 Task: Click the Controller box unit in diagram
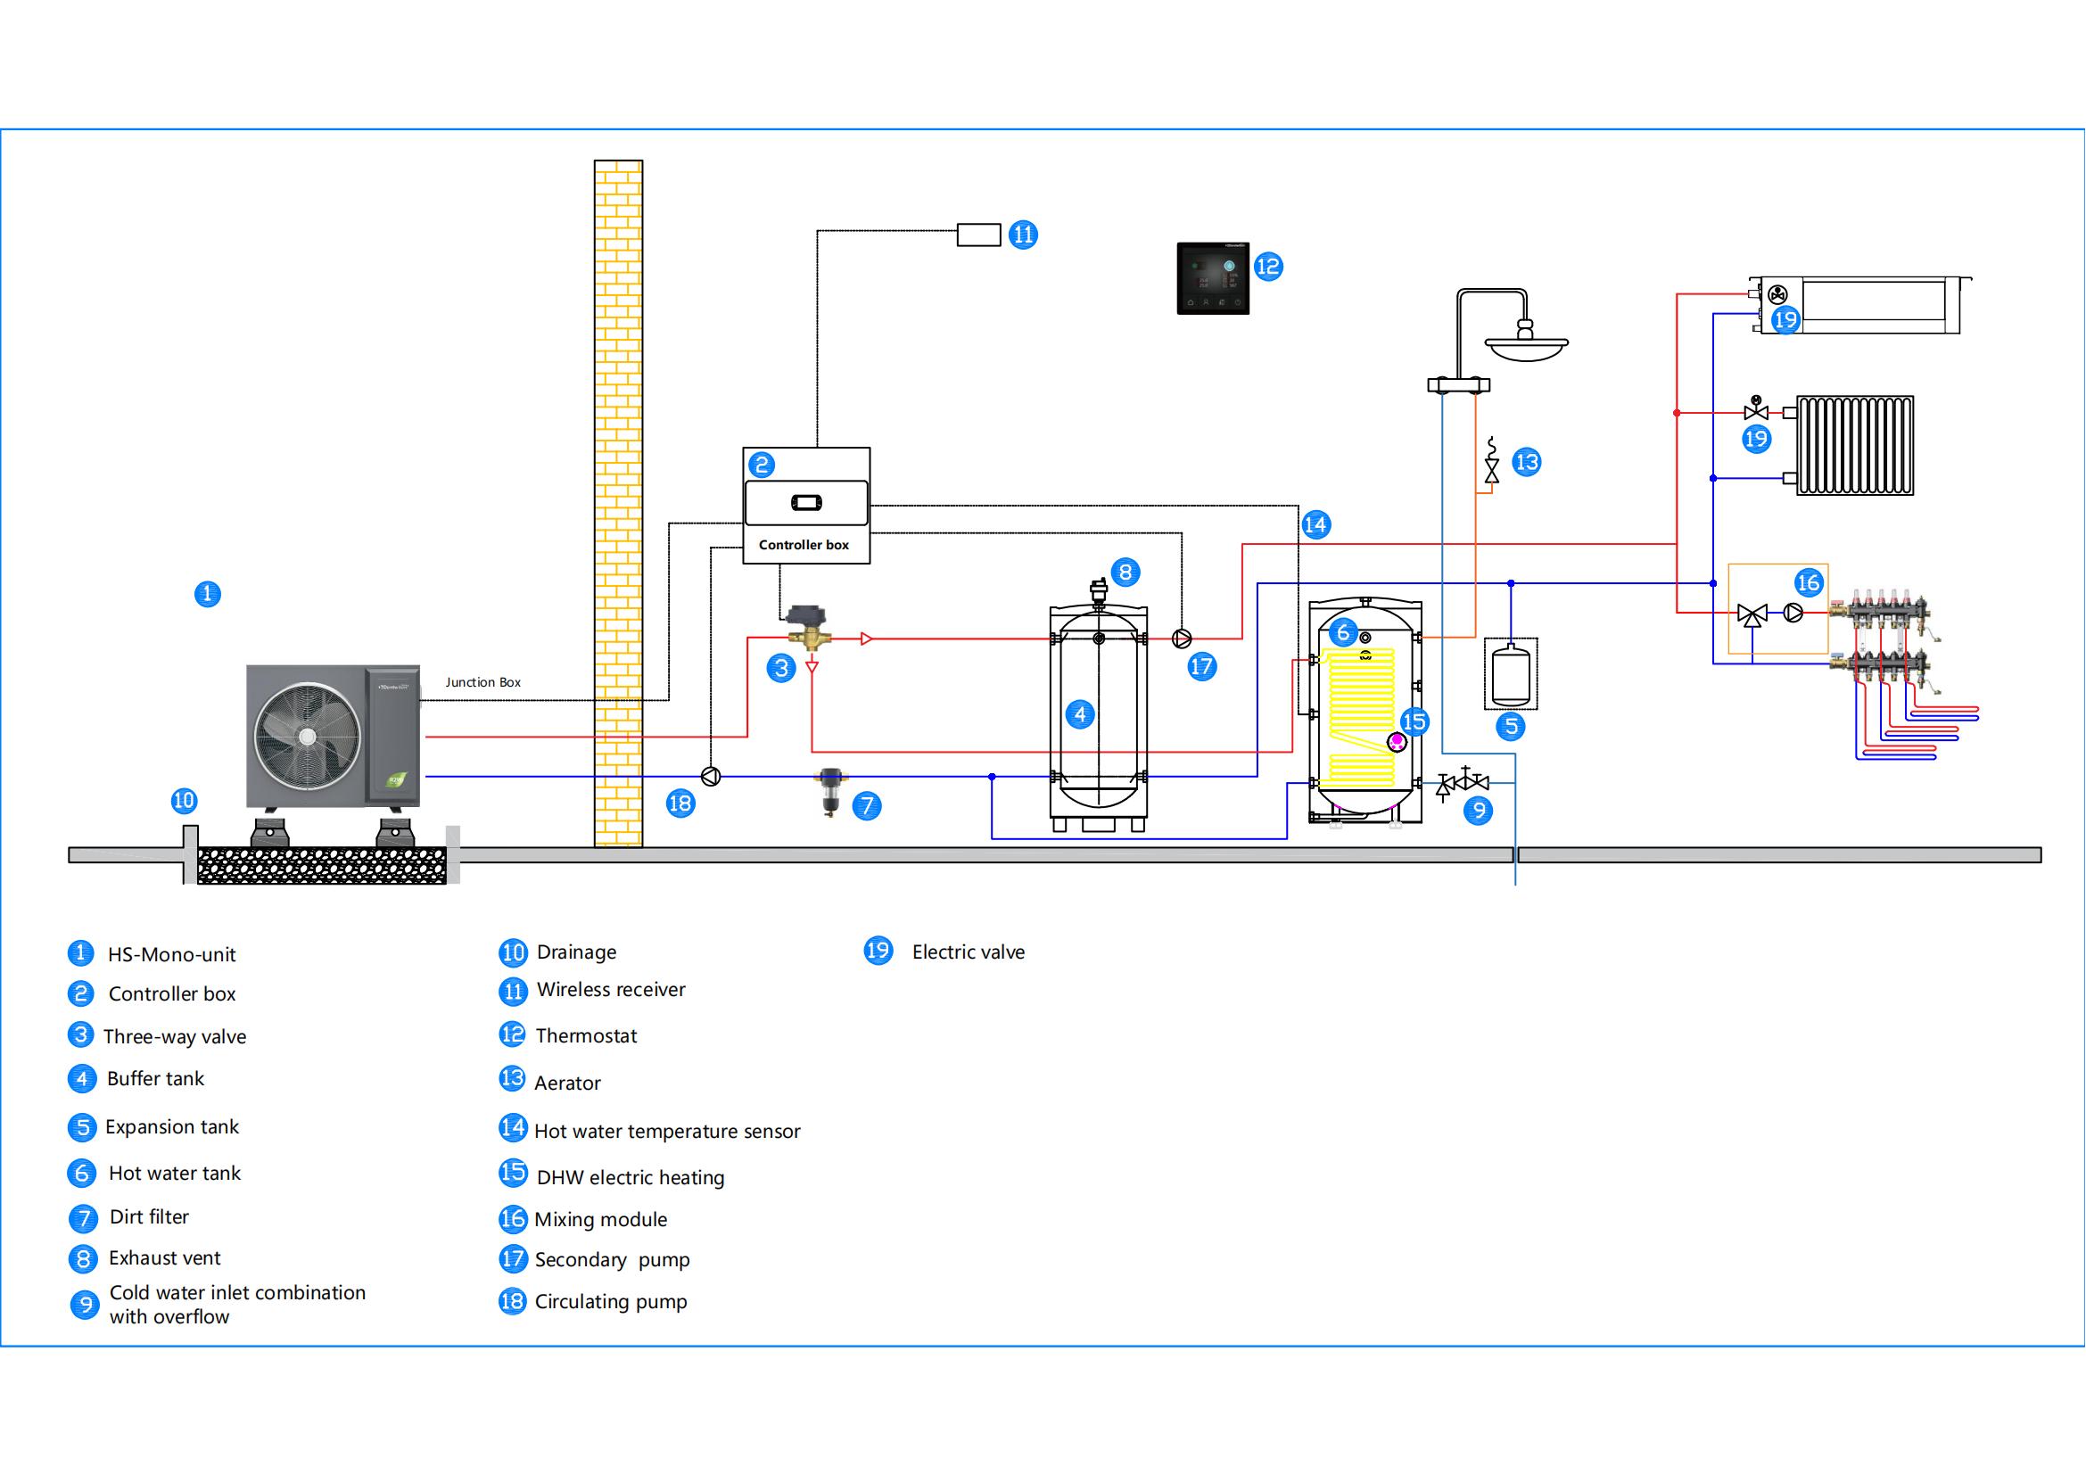807,506
